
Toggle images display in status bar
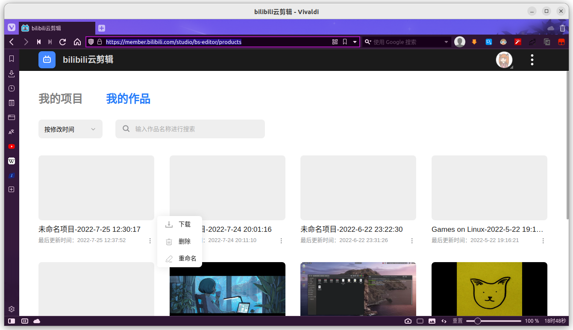432,321
